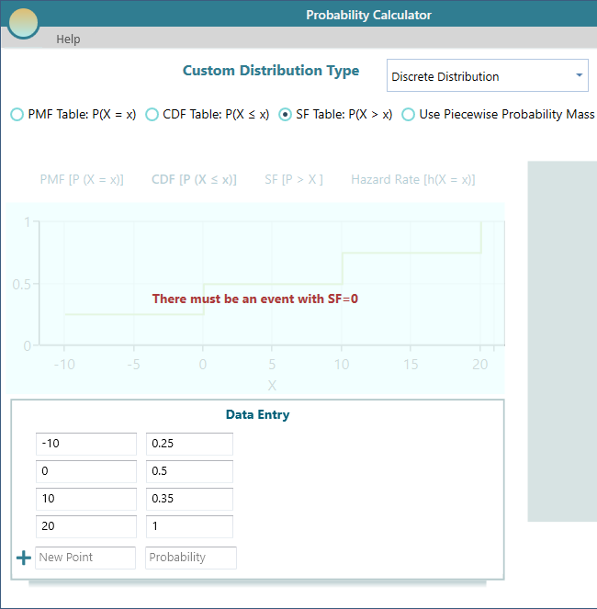The image size is (597, 609).
Task: Select SF Table radio option
Action: pyautogui.click(x=286, y=115)
